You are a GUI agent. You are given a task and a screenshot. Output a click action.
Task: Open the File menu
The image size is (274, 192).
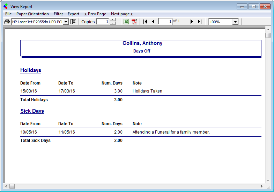click(8, 14)
